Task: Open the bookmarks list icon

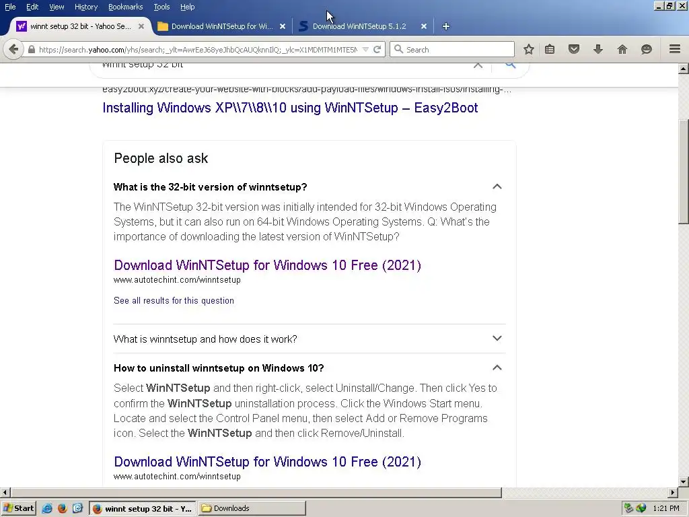Action: point(550,49)
